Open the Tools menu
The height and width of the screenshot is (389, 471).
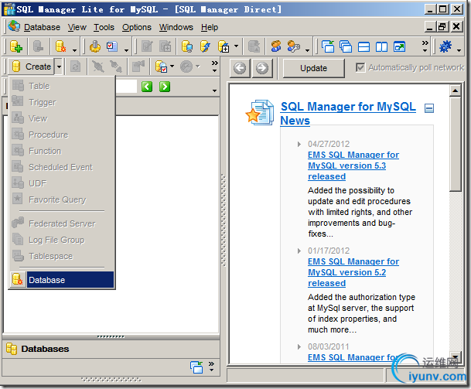(104, 27)
